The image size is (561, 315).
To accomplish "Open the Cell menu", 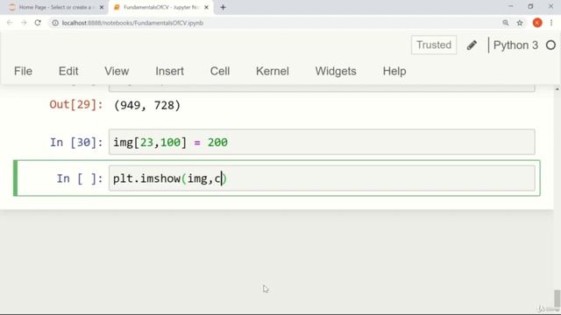I will [x=220, y=71].
